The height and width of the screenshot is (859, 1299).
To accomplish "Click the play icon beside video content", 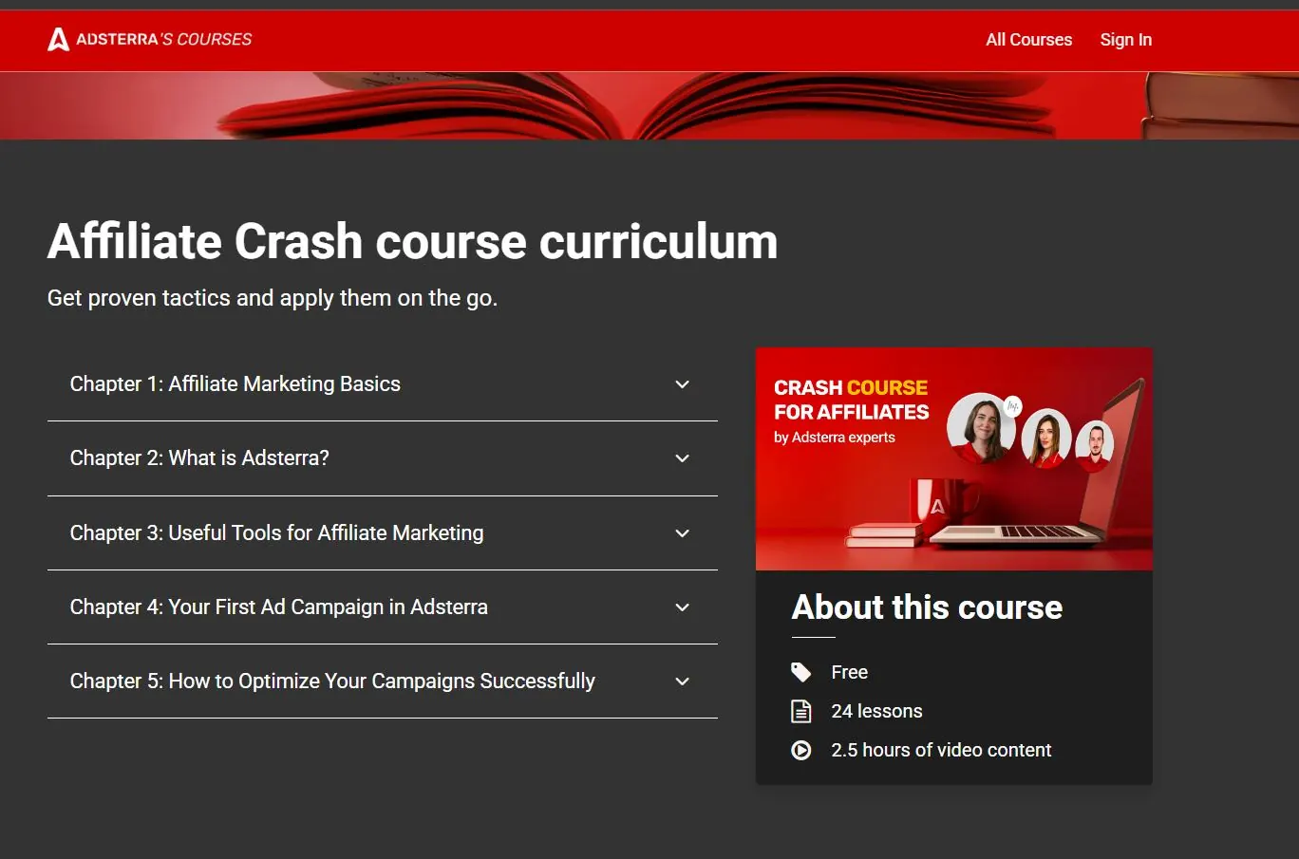I will [801, 750].
